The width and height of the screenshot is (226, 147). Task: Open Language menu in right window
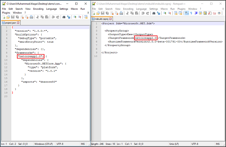tap(141, 9)
